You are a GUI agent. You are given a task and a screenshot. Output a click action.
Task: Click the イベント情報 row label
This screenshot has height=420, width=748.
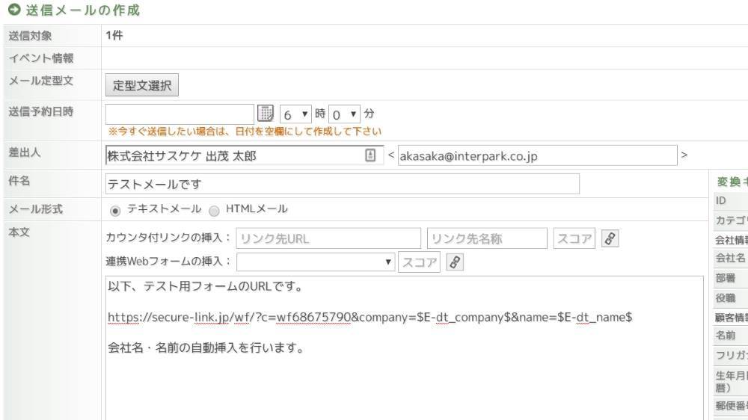[x=40, y=58]
